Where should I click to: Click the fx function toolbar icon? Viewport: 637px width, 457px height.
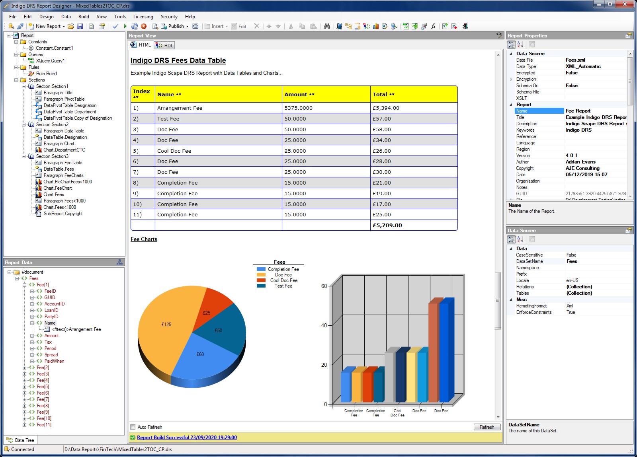(x=433, y=26)
